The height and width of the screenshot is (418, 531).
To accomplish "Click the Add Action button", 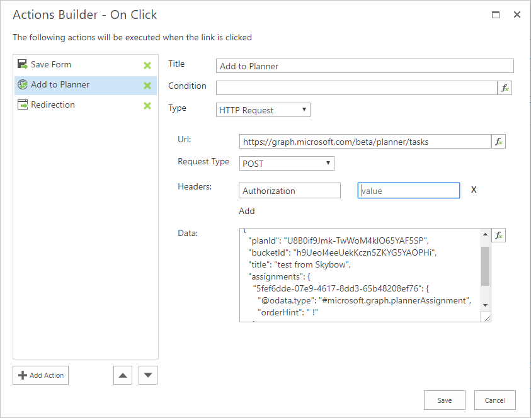I will (x=41, y=375).
